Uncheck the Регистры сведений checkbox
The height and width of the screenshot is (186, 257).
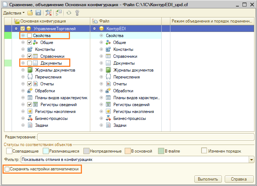tap(29, 105)
